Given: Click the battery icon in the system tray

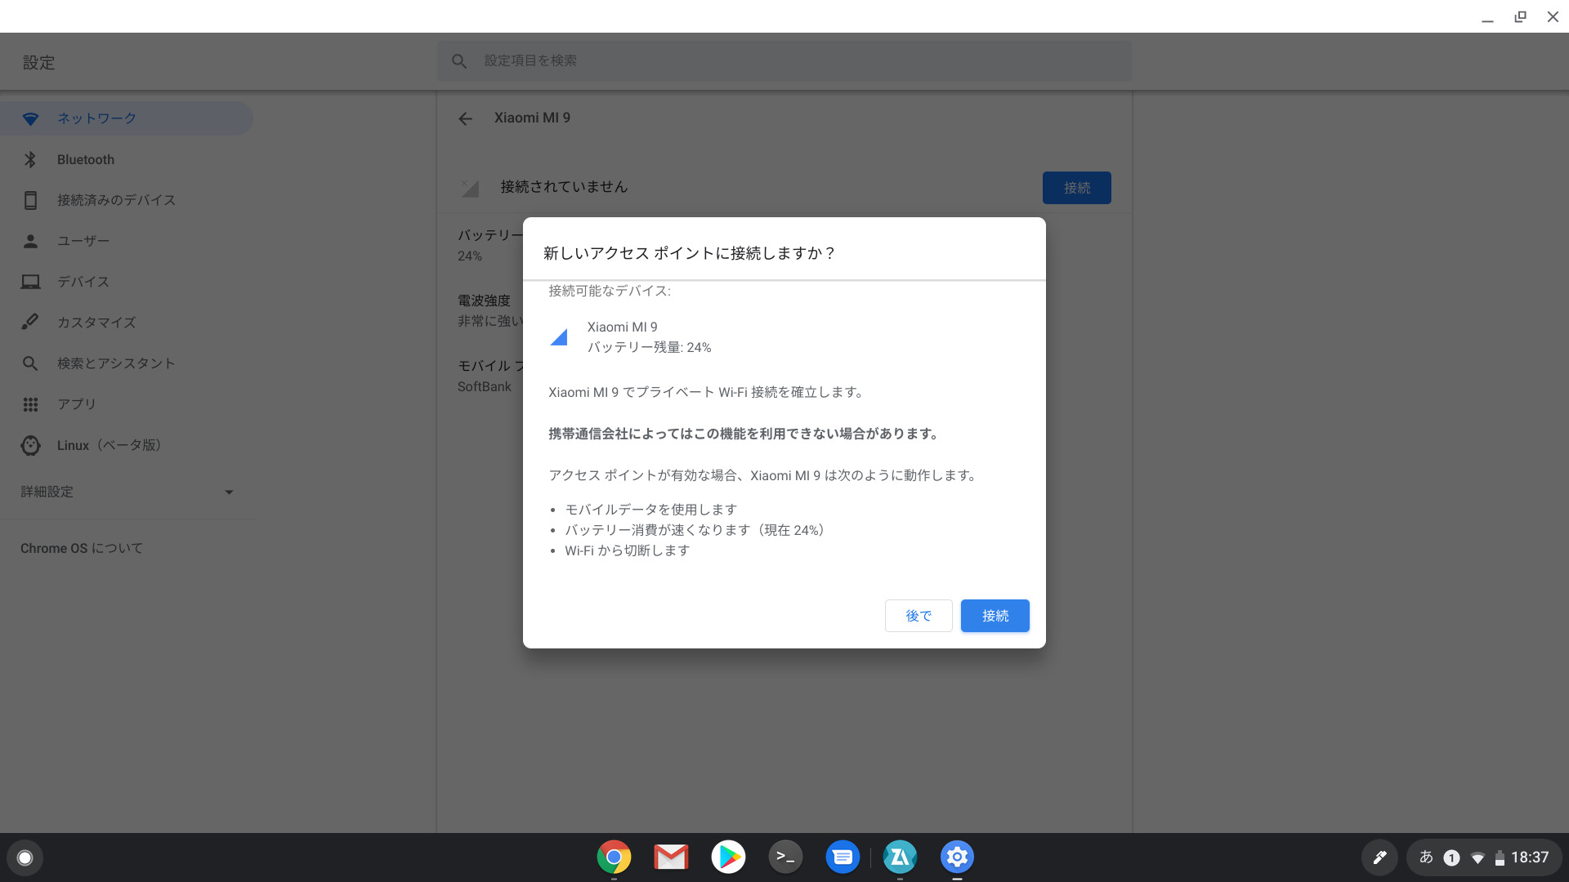Looking at the screenshot, I should pos(1500,857).
